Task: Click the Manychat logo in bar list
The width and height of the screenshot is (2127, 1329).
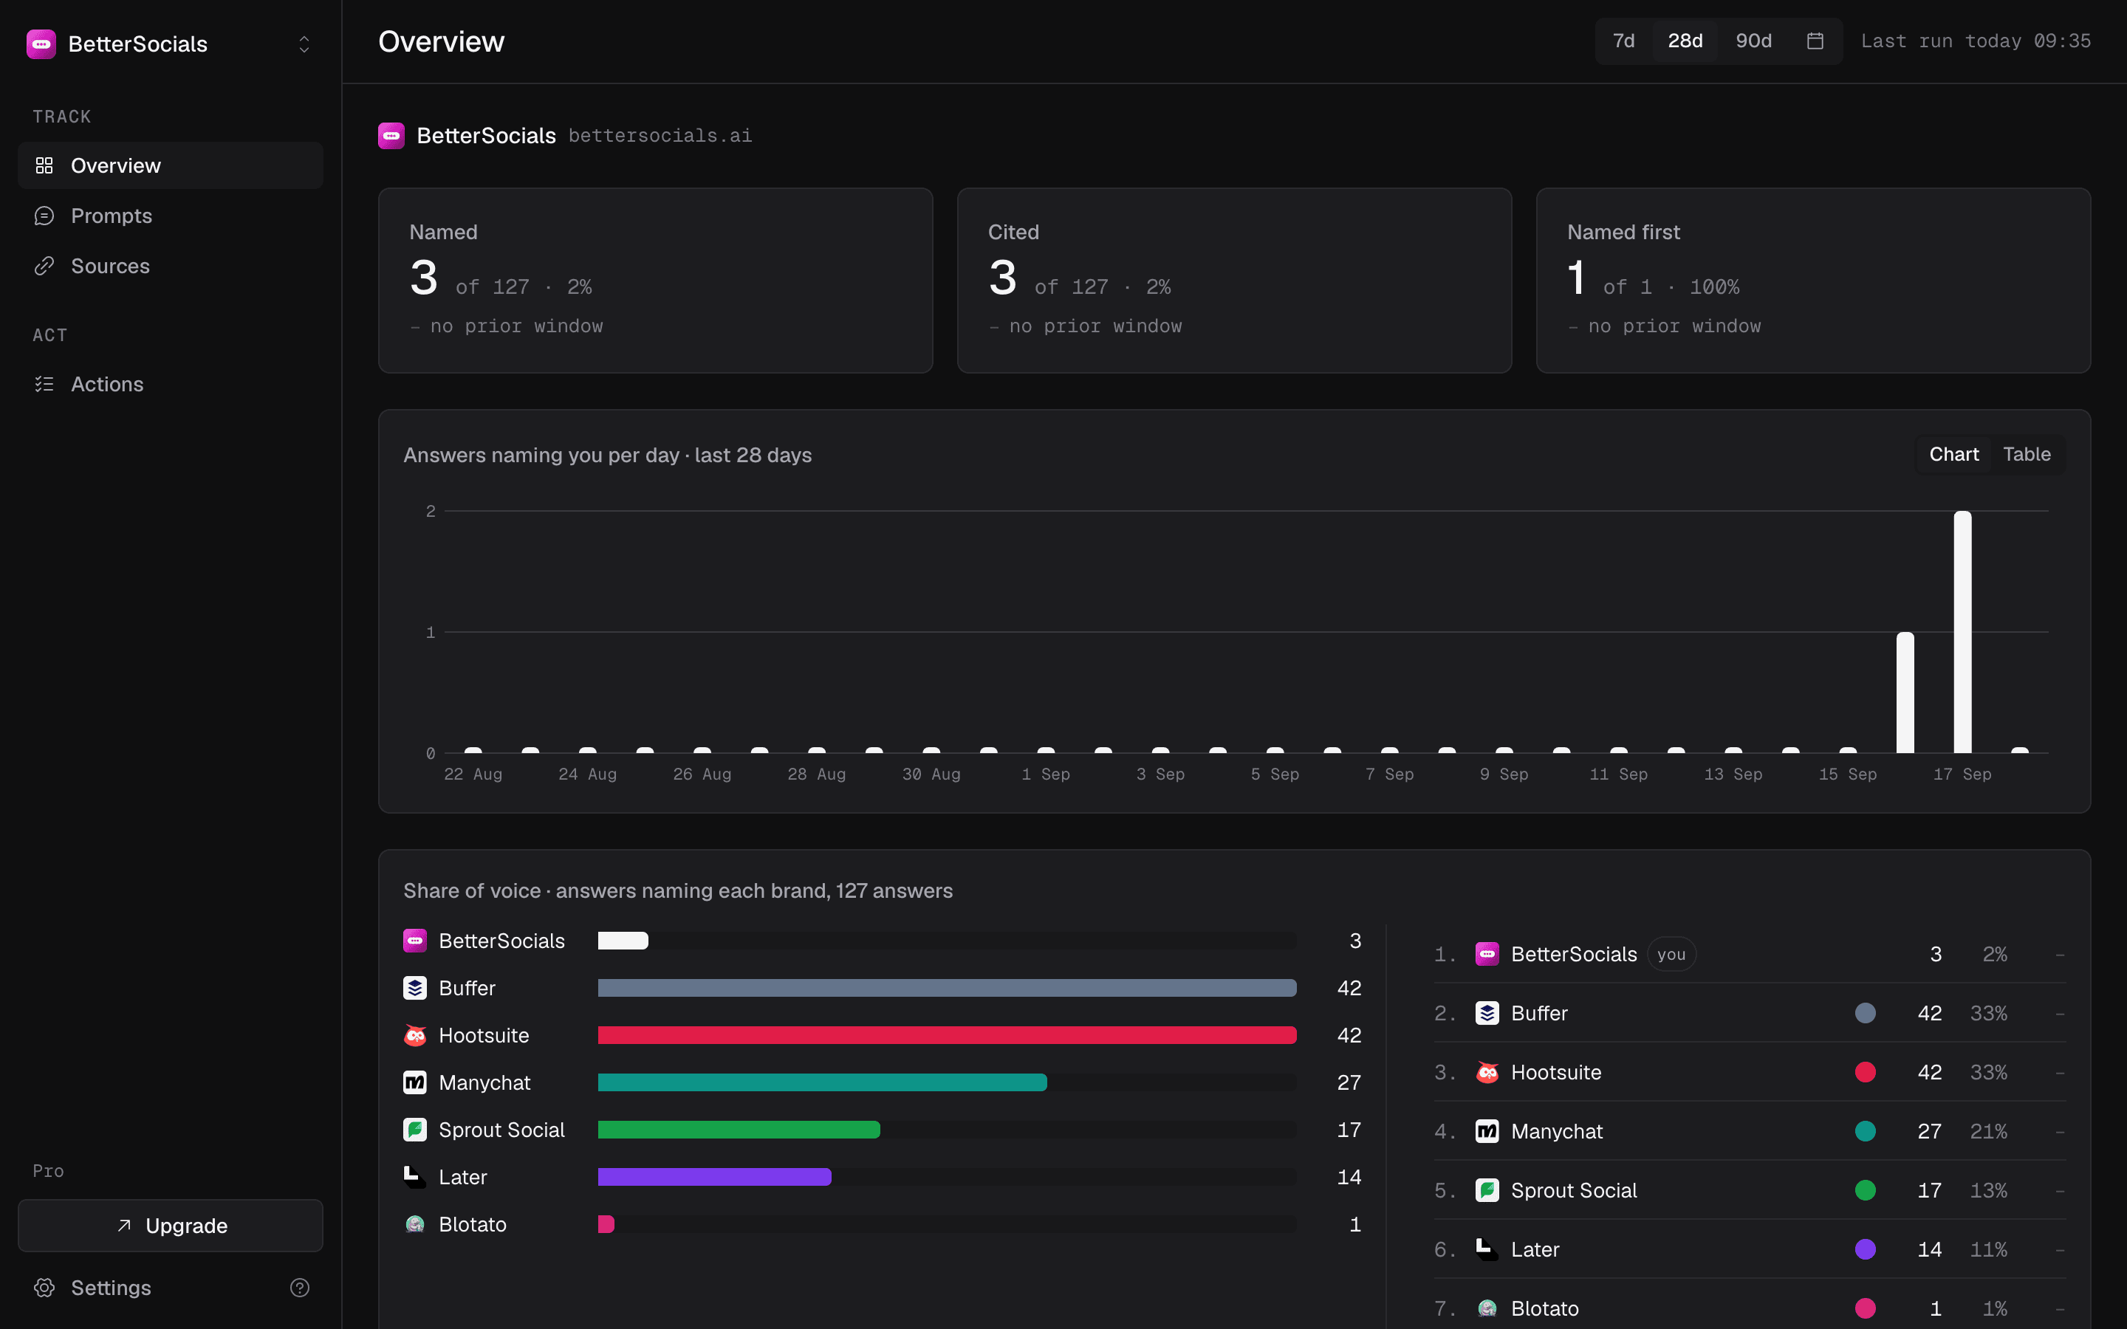Action: coord(415,1082)
